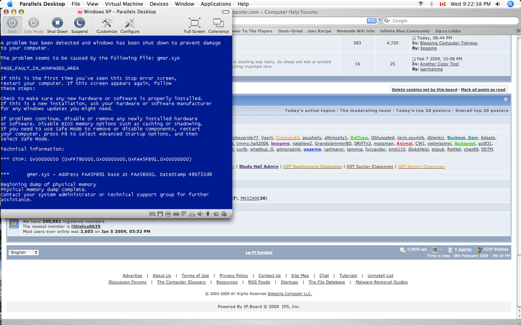Open the Window menu
Image resolution: width=521 pixels, height=325 pixels.
[x=184, y=4]
